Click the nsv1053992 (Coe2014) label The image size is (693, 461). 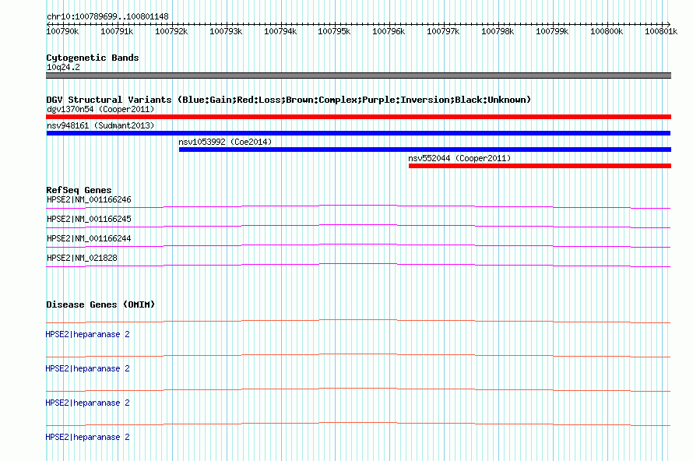[225, 142]
